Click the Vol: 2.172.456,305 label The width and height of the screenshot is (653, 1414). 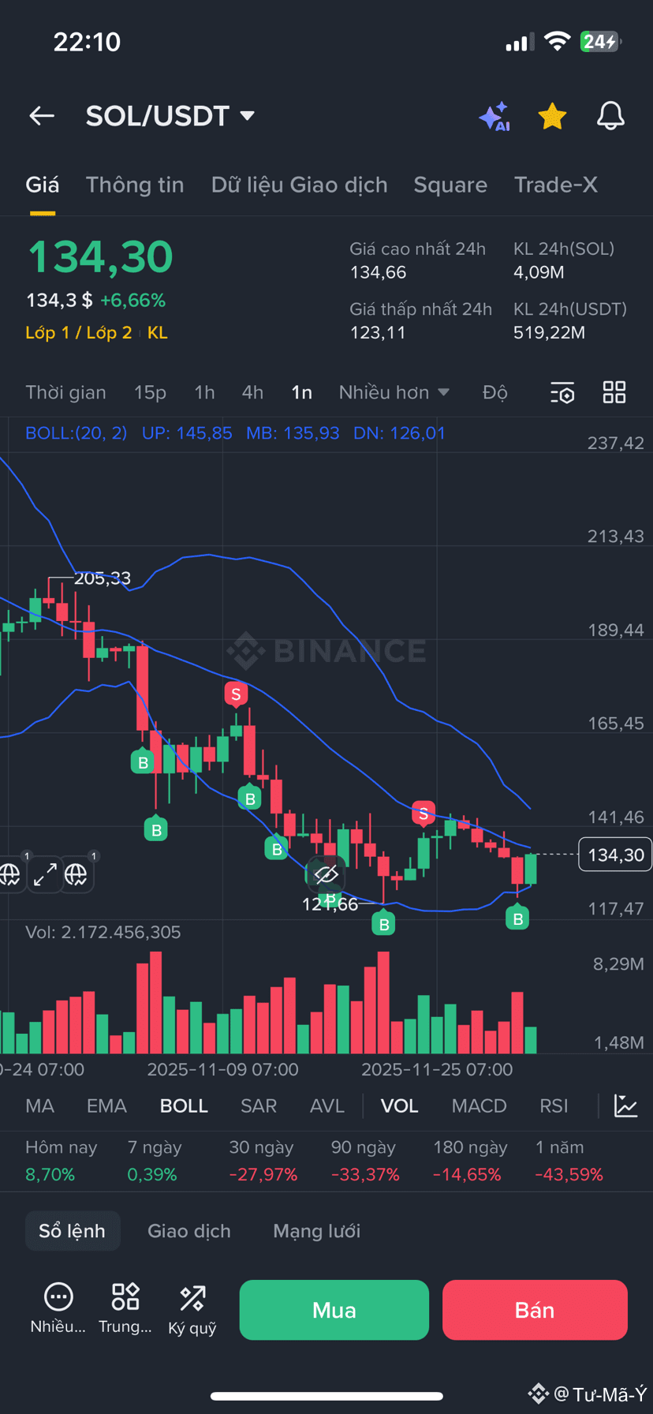(x=103, y=932)
